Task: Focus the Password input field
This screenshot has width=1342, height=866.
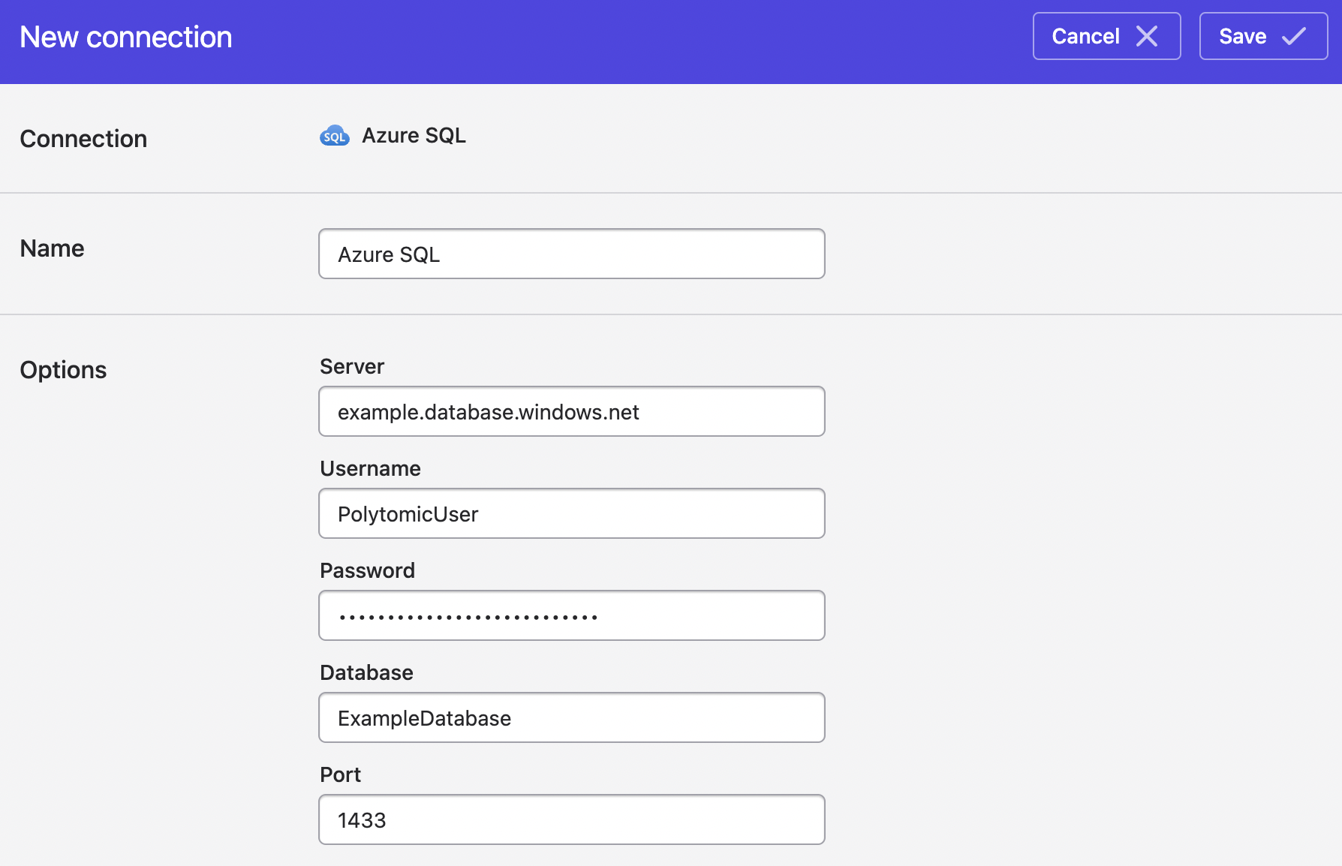Action: pos(572,615)
